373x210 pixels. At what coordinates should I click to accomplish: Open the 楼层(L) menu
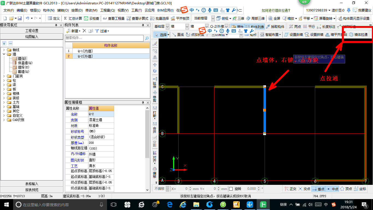[35, 10]
